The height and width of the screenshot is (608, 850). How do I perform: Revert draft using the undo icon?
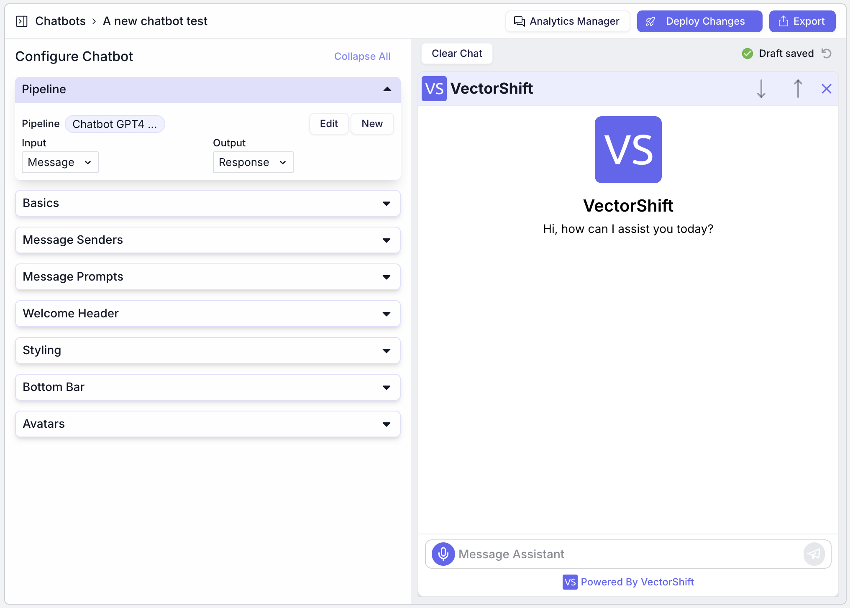click(x=827, y=53)
